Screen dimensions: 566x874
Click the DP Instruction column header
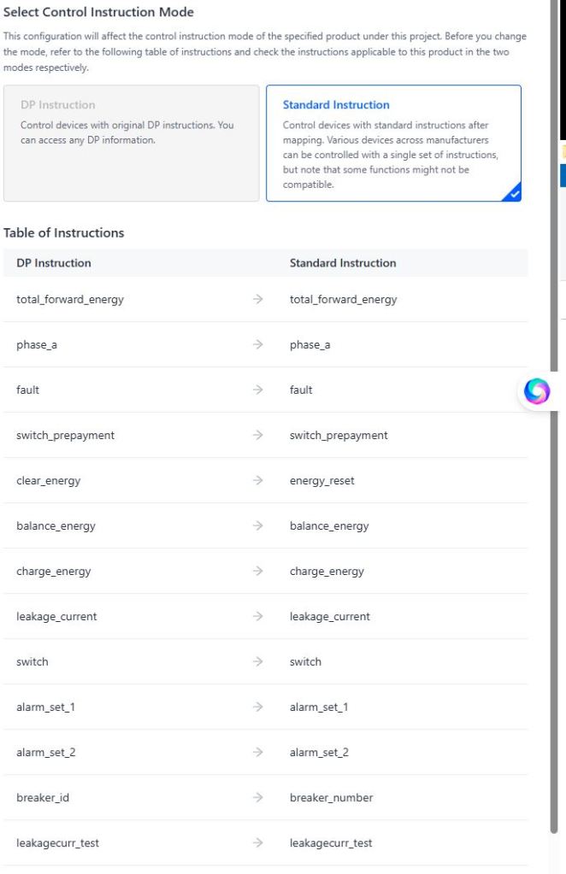click(54, 263)
